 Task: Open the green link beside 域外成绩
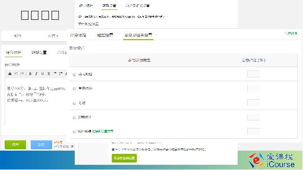point(103,131)
